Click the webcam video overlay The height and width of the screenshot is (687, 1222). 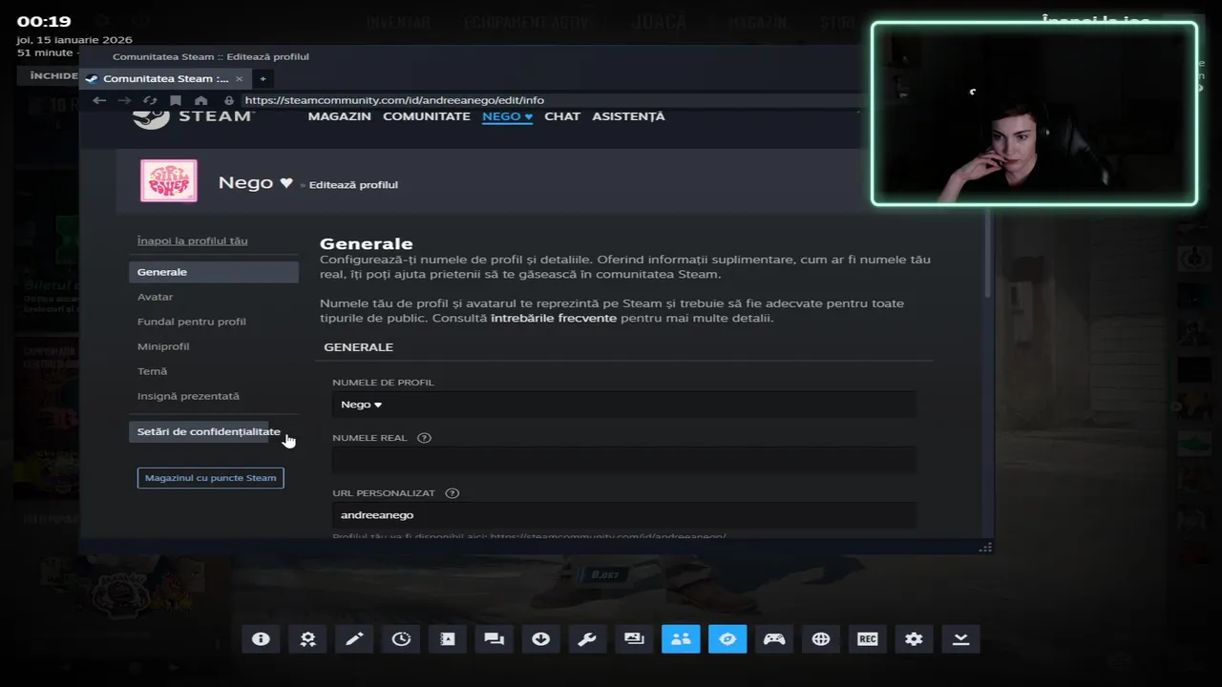[x=1034, y=114]
